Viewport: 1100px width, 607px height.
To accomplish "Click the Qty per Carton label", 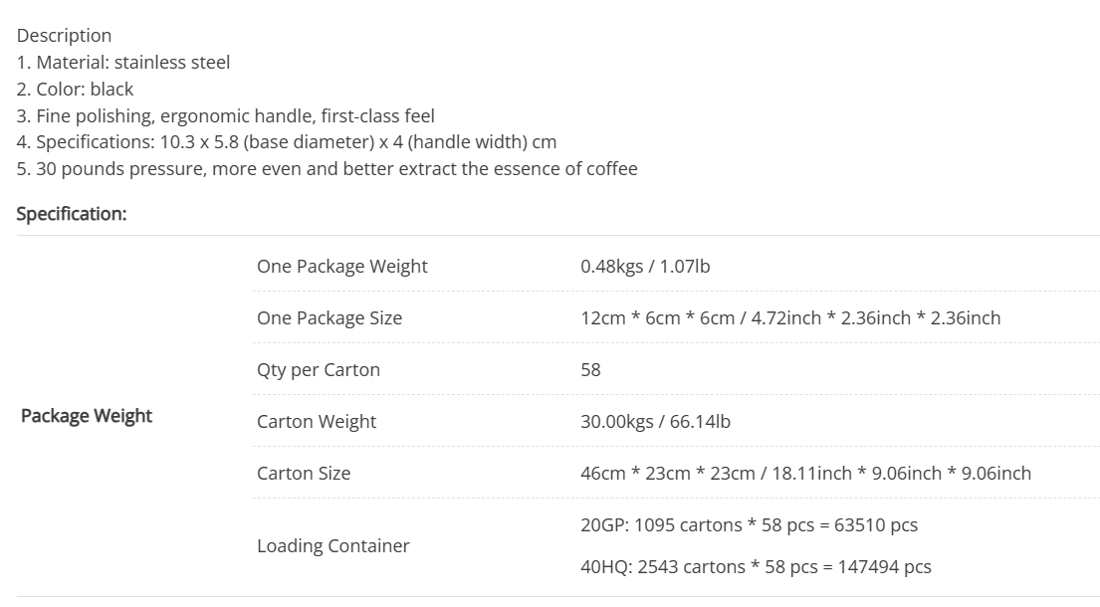I will [x=319, y=370].
